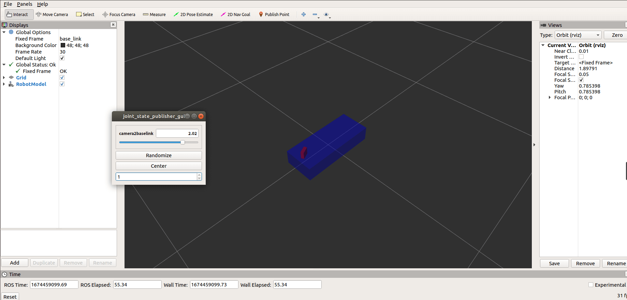Click the camera2baselink value field

(177, 133)
